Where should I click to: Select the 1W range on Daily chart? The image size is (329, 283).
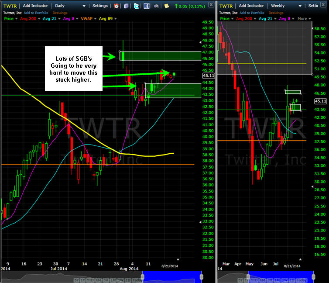[x=120, y=280]
